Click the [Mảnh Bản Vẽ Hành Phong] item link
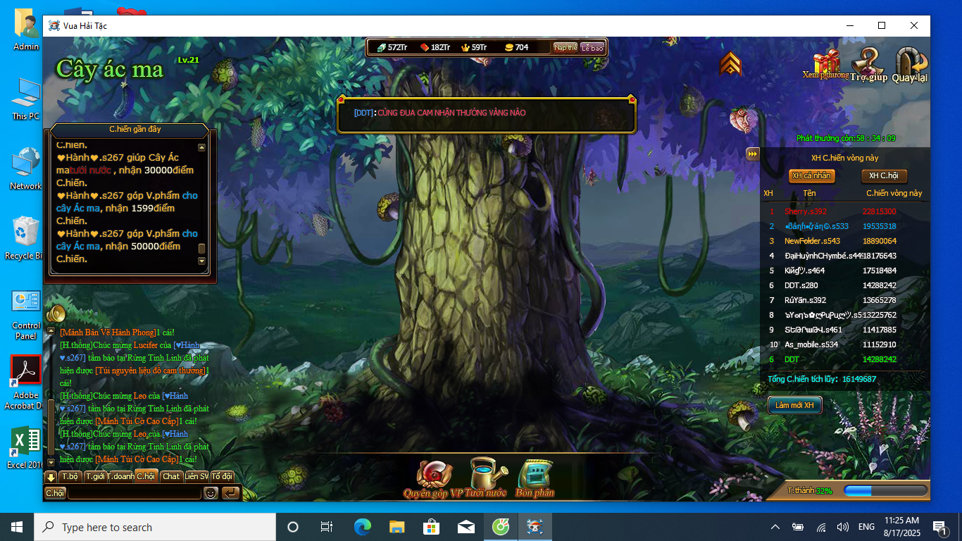Screen dimensions: 962x541 (108, 332)
